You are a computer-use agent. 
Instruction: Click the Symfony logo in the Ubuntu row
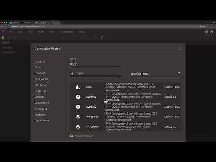point(78,107)
